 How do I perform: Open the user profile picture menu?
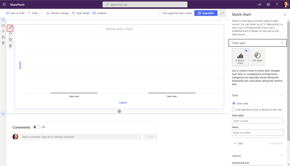coord(285,5)
